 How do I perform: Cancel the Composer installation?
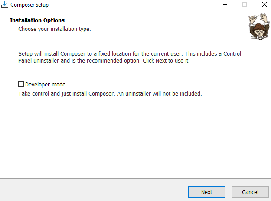[x=250, y=192]
